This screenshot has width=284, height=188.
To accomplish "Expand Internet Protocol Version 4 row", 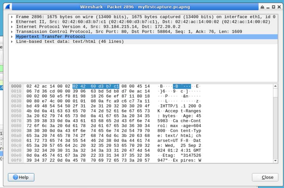I will tap(12, 27).
